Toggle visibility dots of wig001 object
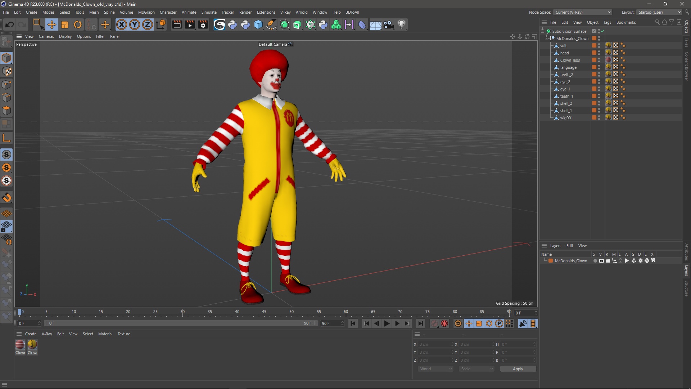Image resolution: width=691 pixels, height=389 pixels. 599,118
